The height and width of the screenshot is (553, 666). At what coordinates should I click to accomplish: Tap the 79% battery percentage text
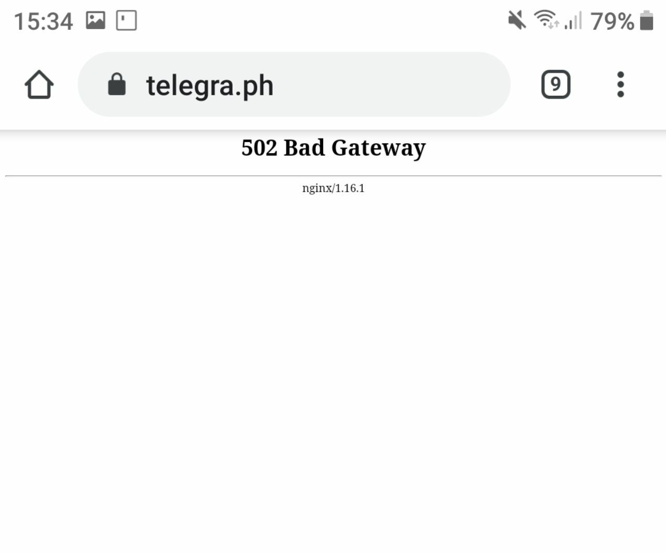pos(612,21)
